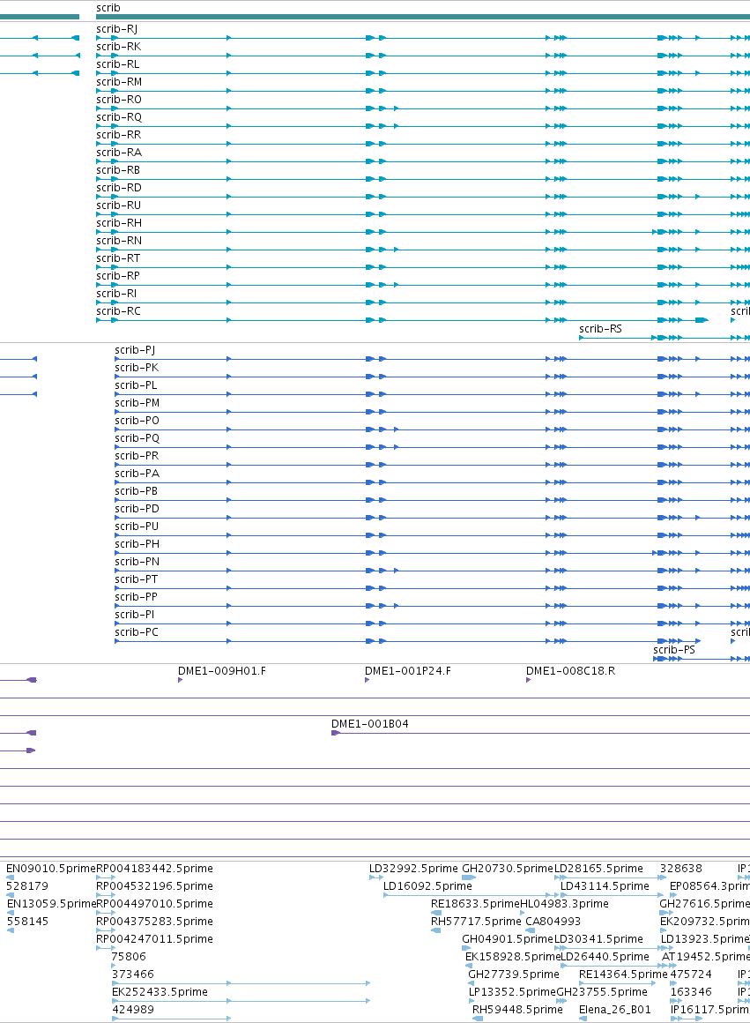Click the CA804993 EST label
This screenshot has height=1023, width=750.
coord(553,922)
